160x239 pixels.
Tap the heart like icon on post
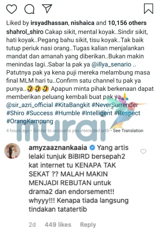tap(12, 9)
